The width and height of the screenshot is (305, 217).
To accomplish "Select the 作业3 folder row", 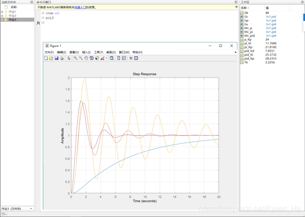I will click(17, 19).
